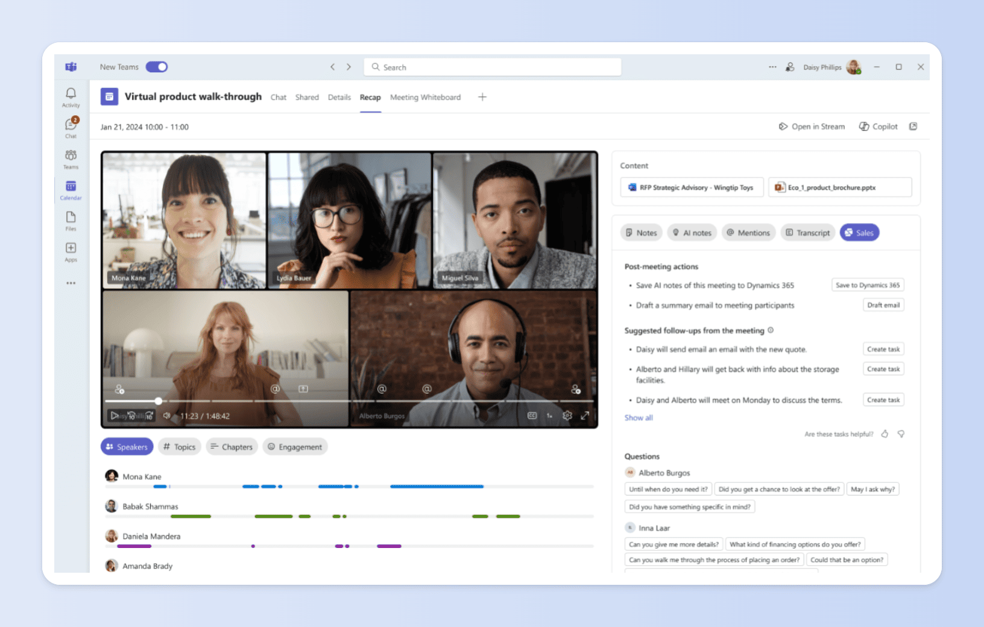Open Eco_1_product_brochure.pptx file

click(x=840, y=187)
